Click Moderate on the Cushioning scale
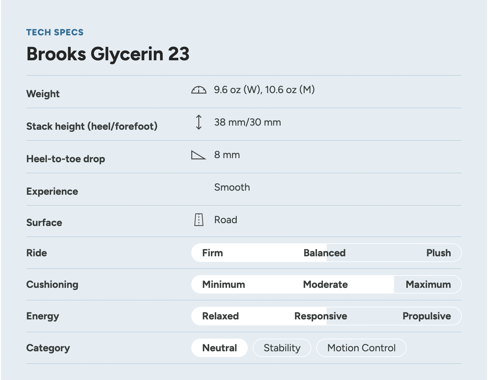Image resolution: width=488 pixels, height=380 pixels. [x=325, y=284]
